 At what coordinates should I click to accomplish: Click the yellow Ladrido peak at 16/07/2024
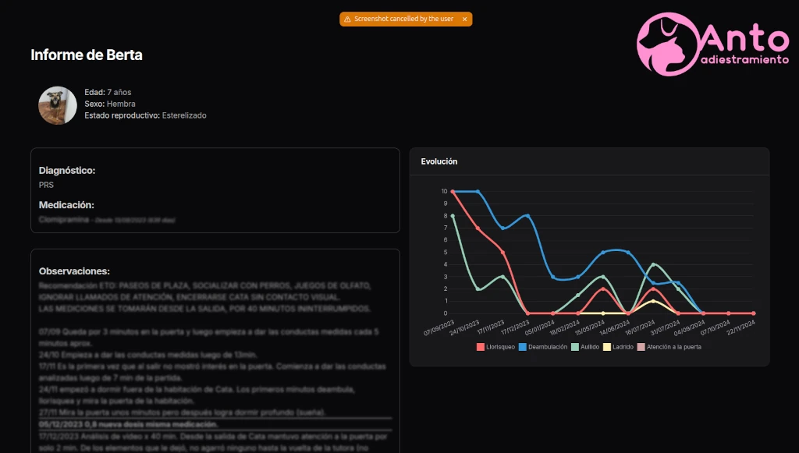(653, 301)
